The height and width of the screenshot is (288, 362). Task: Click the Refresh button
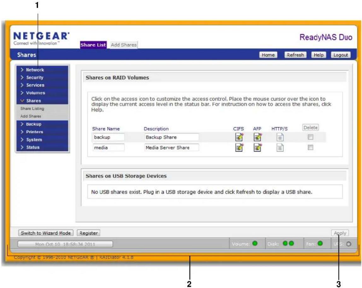coord(295,55)
